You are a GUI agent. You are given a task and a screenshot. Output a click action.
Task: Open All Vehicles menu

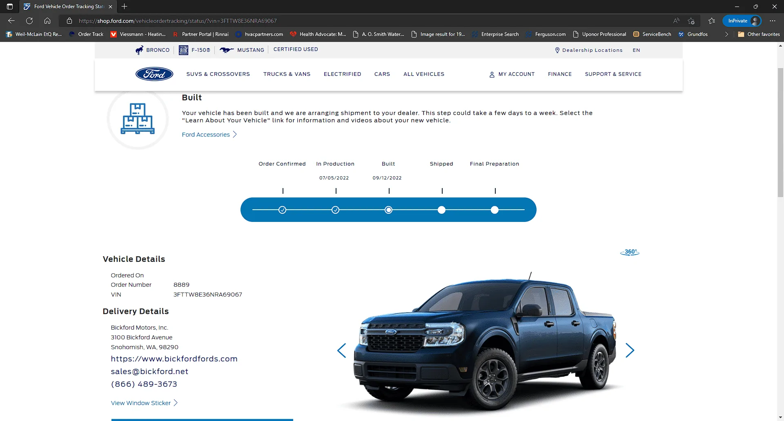tap(424, 74)
